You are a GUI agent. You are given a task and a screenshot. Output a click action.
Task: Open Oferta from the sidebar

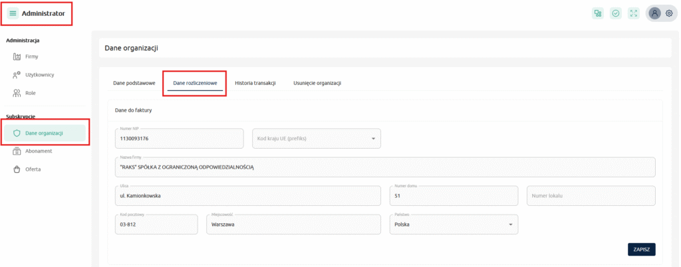pos(33,169)
